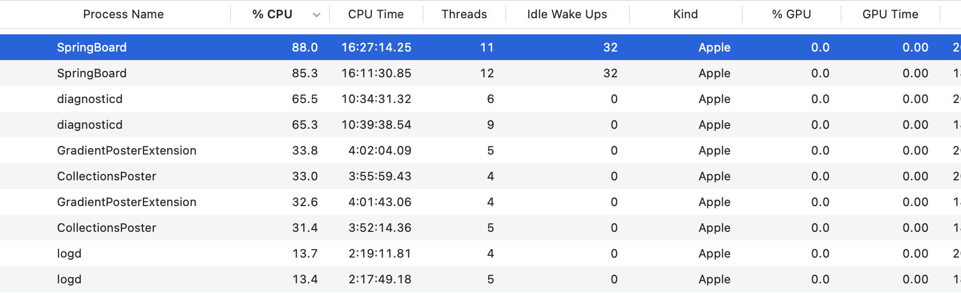
Task: Click the % CPU column header label
Action: click(272, 14)
